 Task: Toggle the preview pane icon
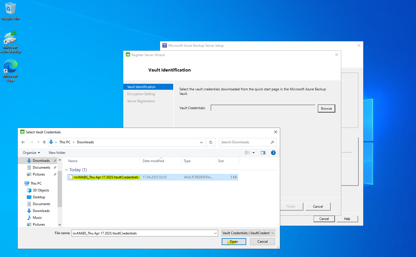point(263,153)
